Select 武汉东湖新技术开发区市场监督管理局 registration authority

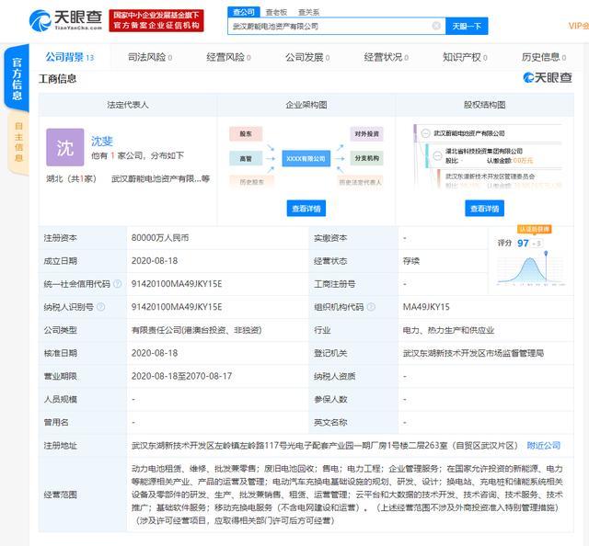[473, 353]
